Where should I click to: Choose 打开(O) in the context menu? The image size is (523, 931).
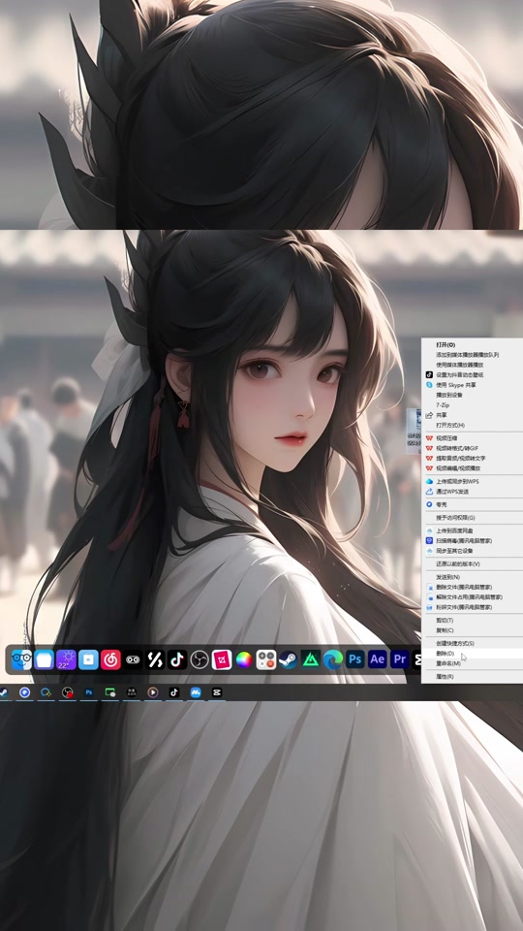pyautogui.click(x=472, y=344)
